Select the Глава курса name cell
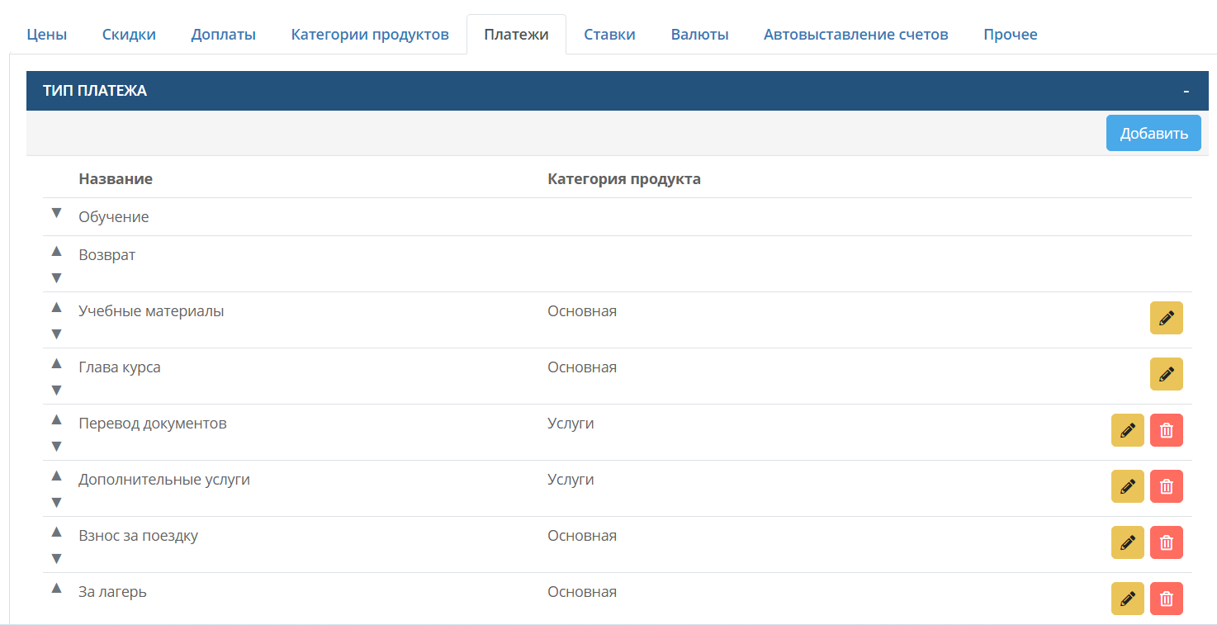This screenshot has width=1217, height=625. (120, 367)
